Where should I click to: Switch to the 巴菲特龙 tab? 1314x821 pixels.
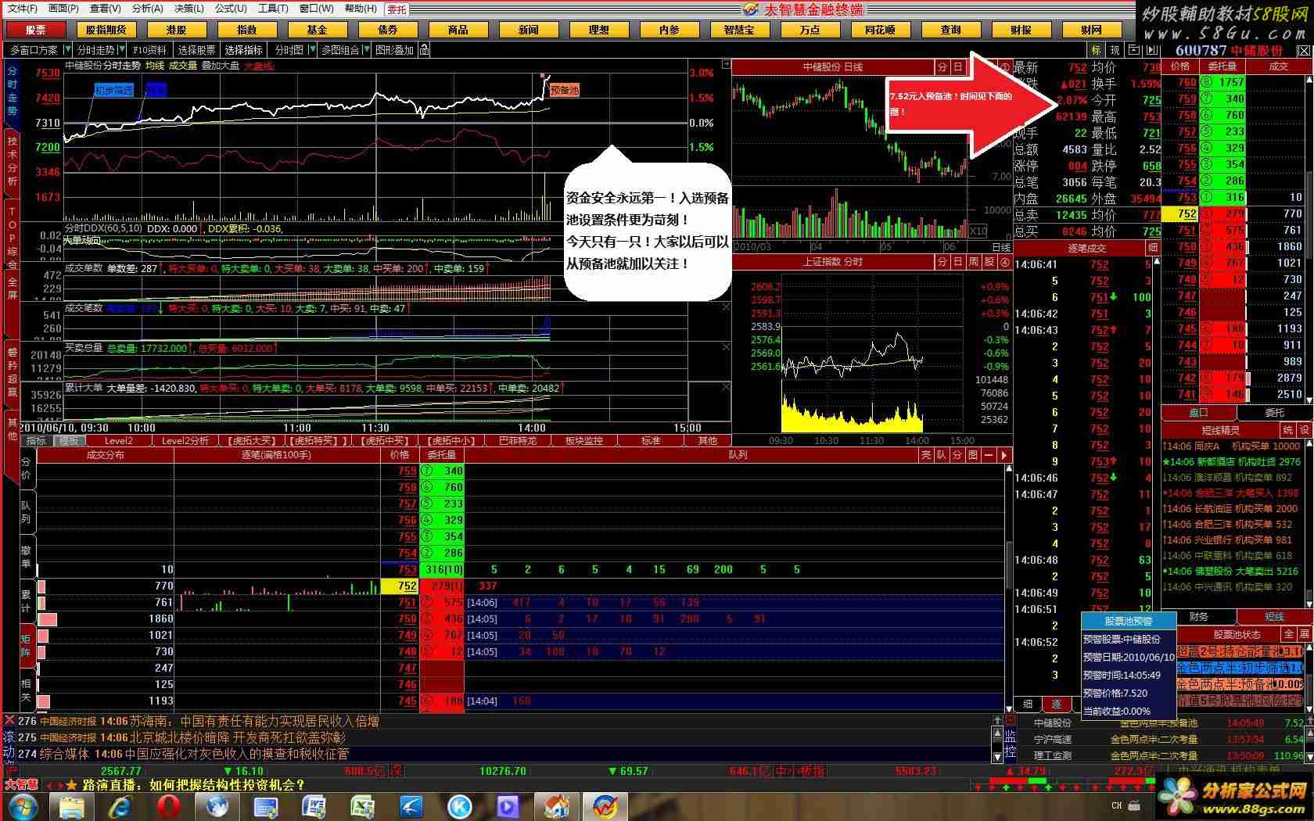518,441
